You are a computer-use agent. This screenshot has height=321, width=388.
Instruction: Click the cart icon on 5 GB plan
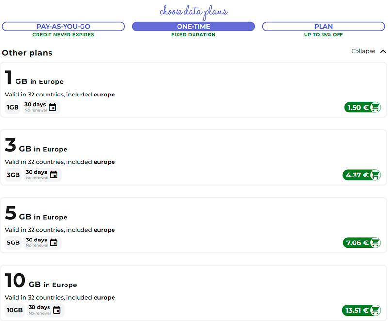375,243
